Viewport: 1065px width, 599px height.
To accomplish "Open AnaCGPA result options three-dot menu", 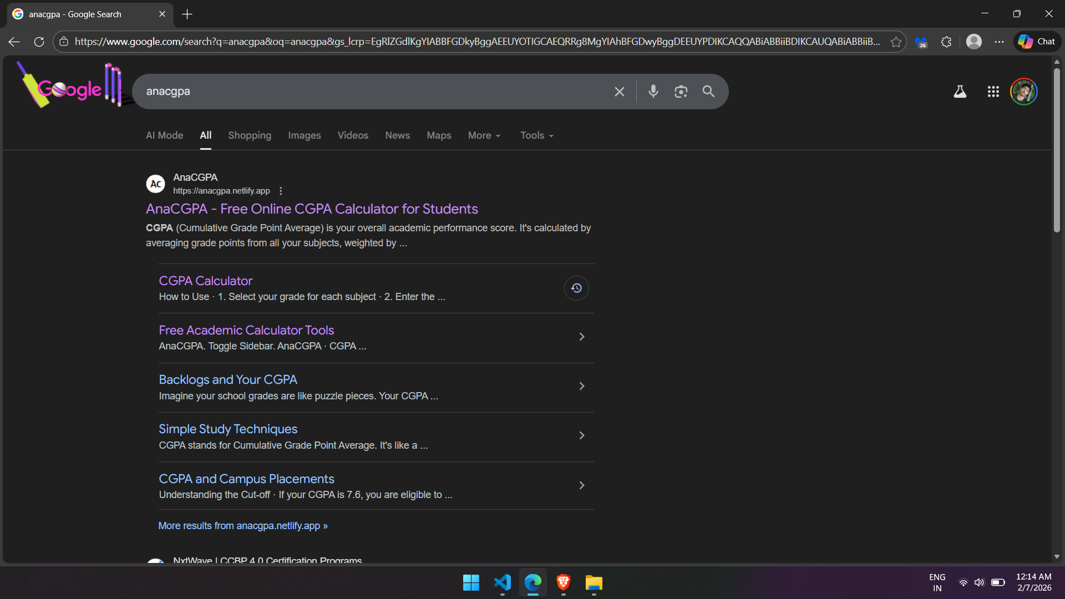I will point(281,191).
